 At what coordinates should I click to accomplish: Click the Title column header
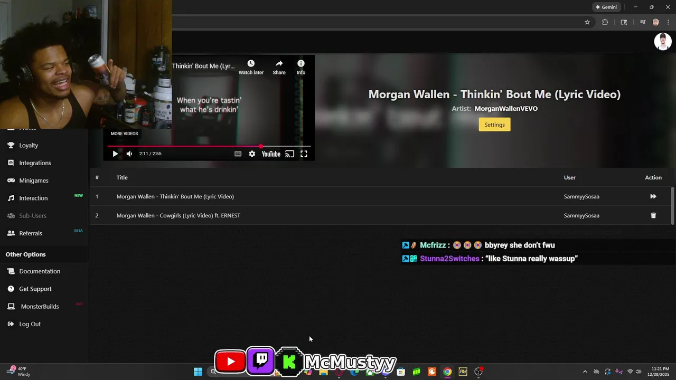click(x=122, y=177)
